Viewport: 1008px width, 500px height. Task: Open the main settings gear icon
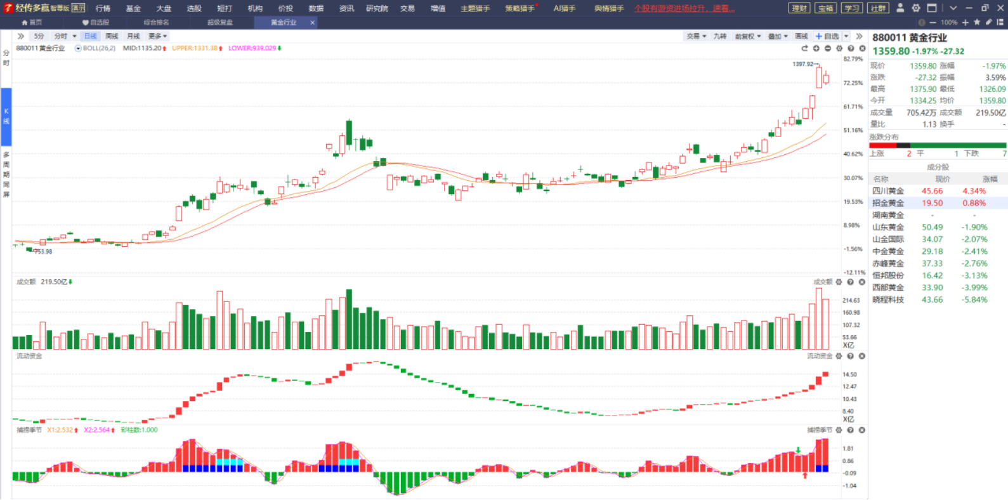click(915, 8)
